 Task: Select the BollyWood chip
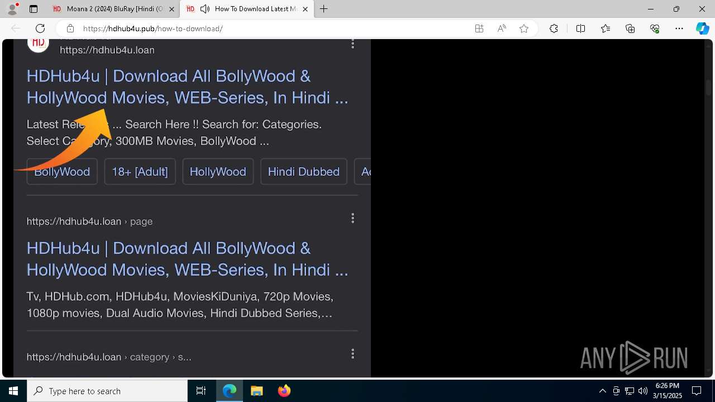coord(62,171)
